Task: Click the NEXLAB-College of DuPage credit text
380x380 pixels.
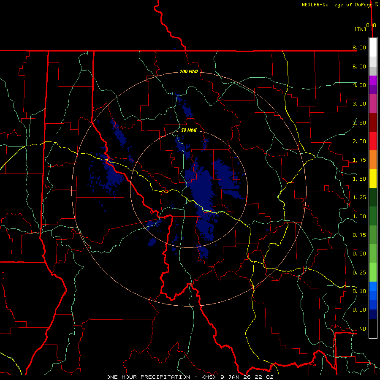Action: click(337, 5)
